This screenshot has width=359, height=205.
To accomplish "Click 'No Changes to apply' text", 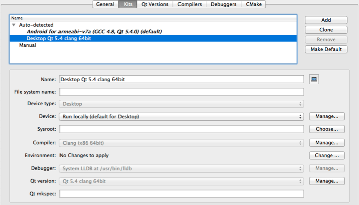I will tap(84, 155).
